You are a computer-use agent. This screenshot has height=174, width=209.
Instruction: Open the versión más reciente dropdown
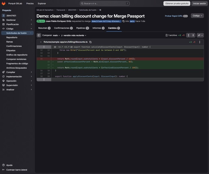coord(75,36)
